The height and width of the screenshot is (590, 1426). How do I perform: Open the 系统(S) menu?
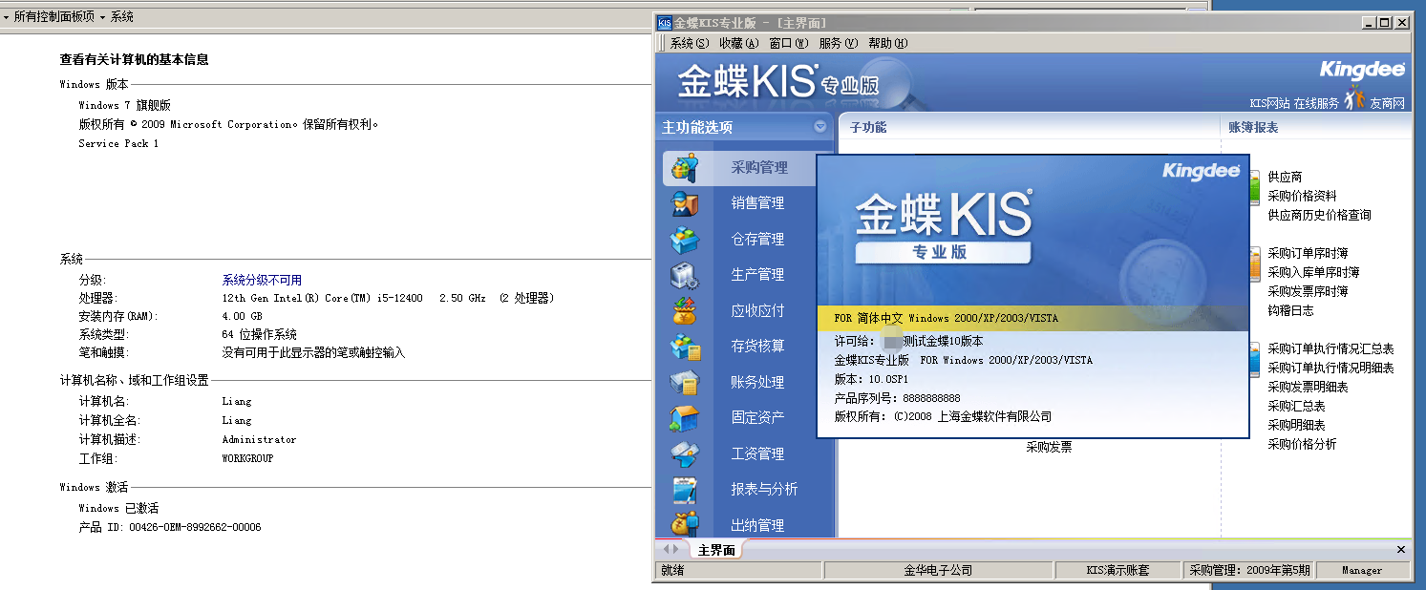pos(689,43)
